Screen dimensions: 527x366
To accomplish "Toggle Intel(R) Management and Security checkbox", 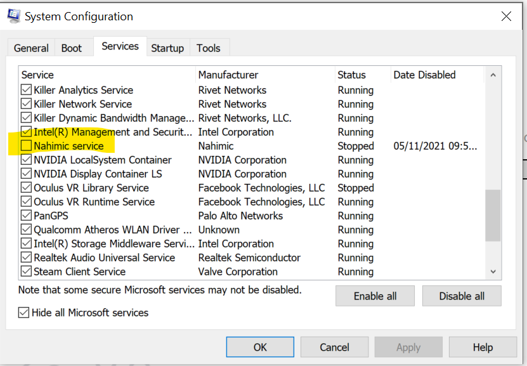I will 26,132.
